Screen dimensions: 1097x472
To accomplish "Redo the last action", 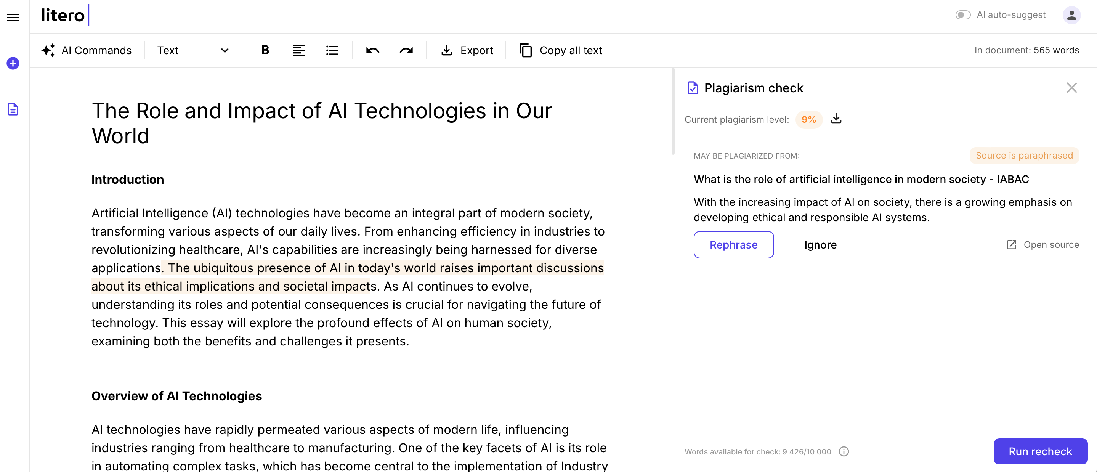I will coord(406,50).
